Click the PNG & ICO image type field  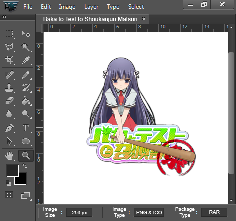pos(149,212)
